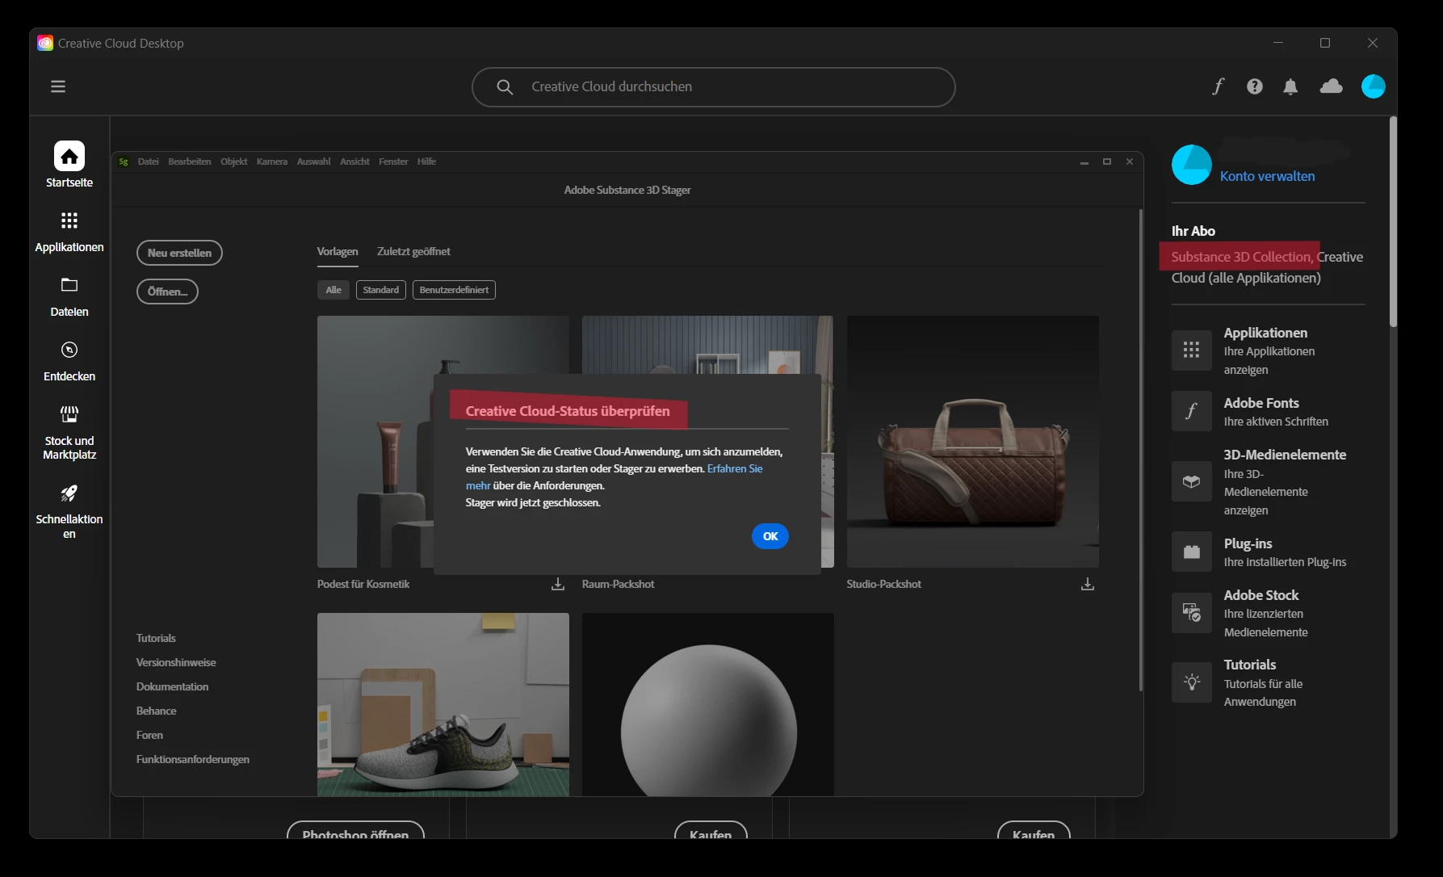
Task: Click Tutorials lightbulb icon
Action: click(x=1192, y=682)
